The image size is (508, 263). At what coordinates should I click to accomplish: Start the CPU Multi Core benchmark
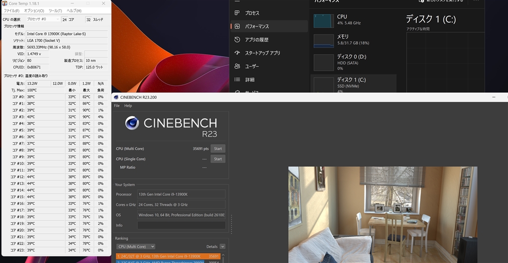point(218,149)
